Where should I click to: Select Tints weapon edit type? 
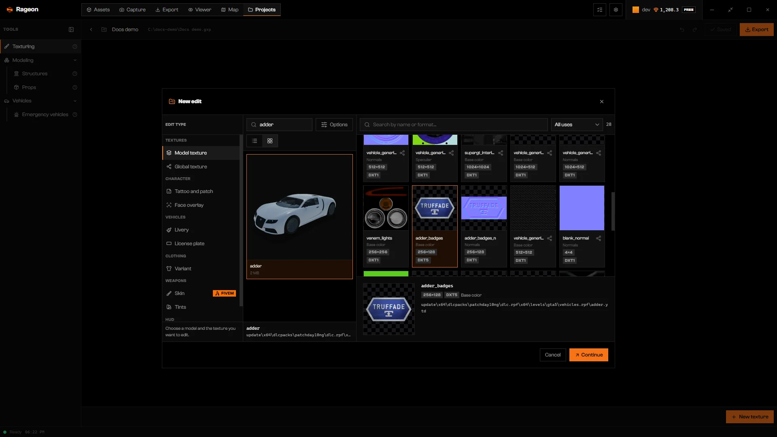(201, 307)
